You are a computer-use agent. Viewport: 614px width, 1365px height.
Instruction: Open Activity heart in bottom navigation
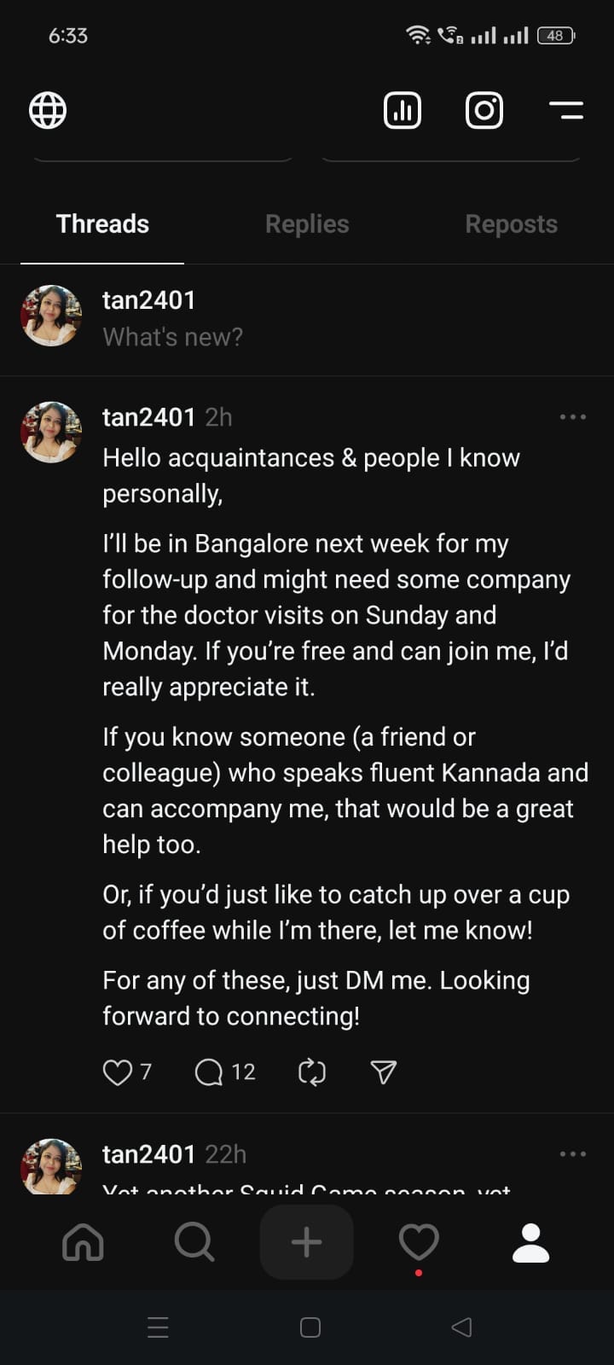[419, 1242]
